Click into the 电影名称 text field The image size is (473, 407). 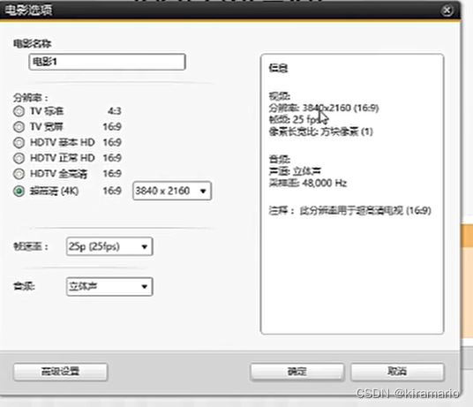[107, 62]
